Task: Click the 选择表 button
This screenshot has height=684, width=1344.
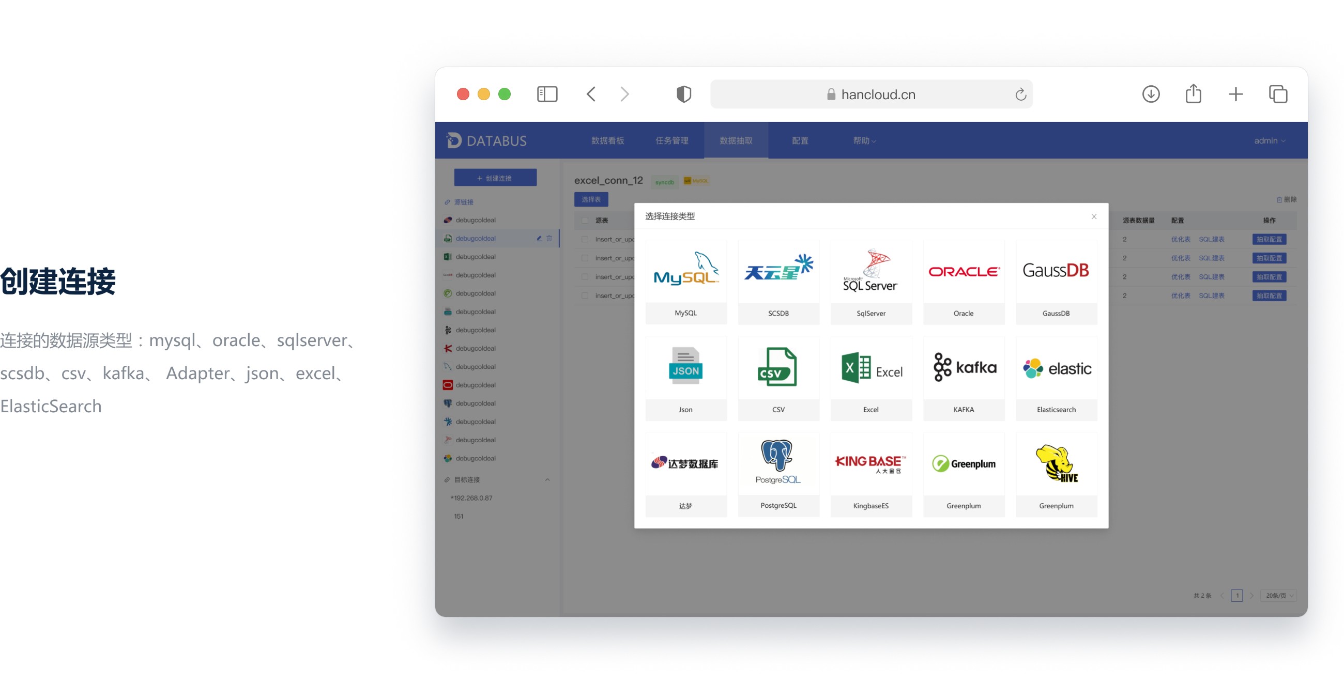Action: tap(591, 199)
